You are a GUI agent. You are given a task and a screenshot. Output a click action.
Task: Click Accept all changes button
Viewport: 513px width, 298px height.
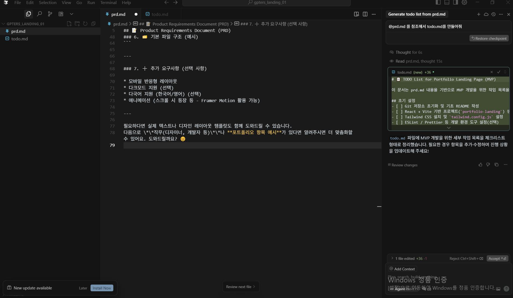[x=497, y=258]
